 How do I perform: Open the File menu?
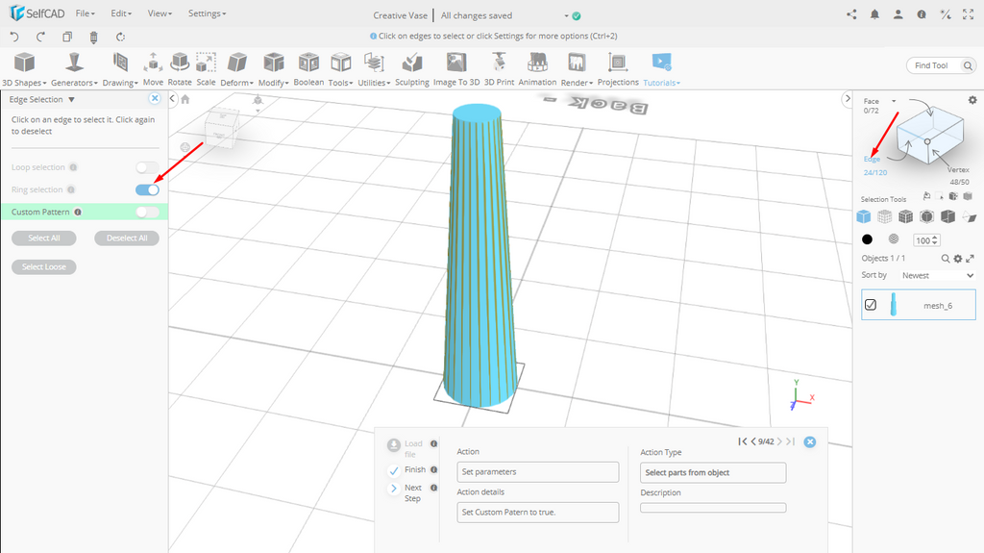click(x=86, y=14)
